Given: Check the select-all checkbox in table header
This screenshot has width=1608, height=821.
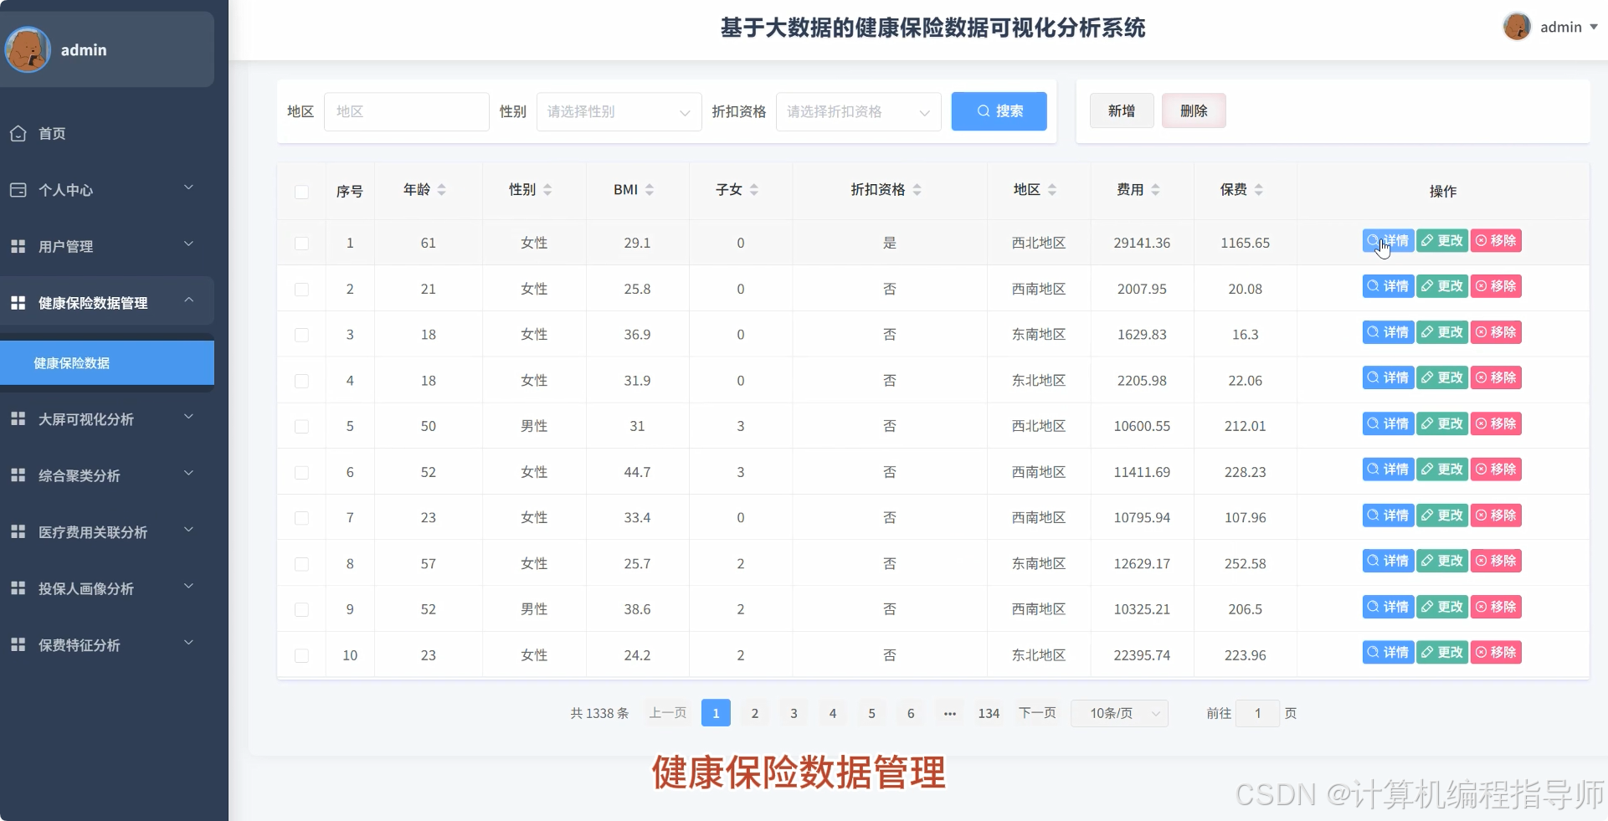Looking at the screenshot, I should coord(302,192).
